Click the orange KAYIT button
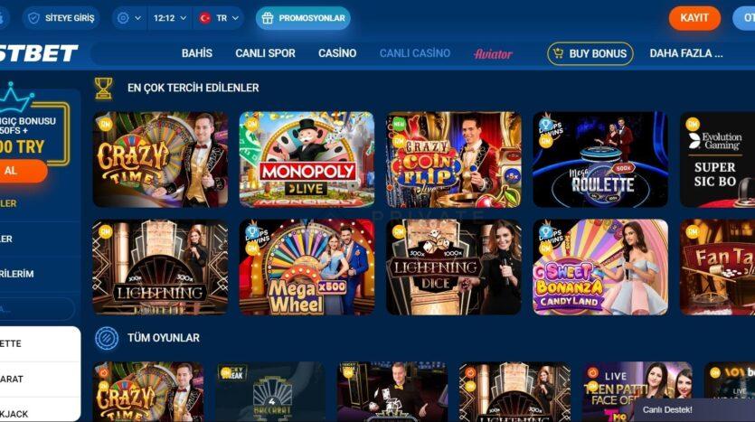The height and width of the screenshot is (422, 755). 694,18
